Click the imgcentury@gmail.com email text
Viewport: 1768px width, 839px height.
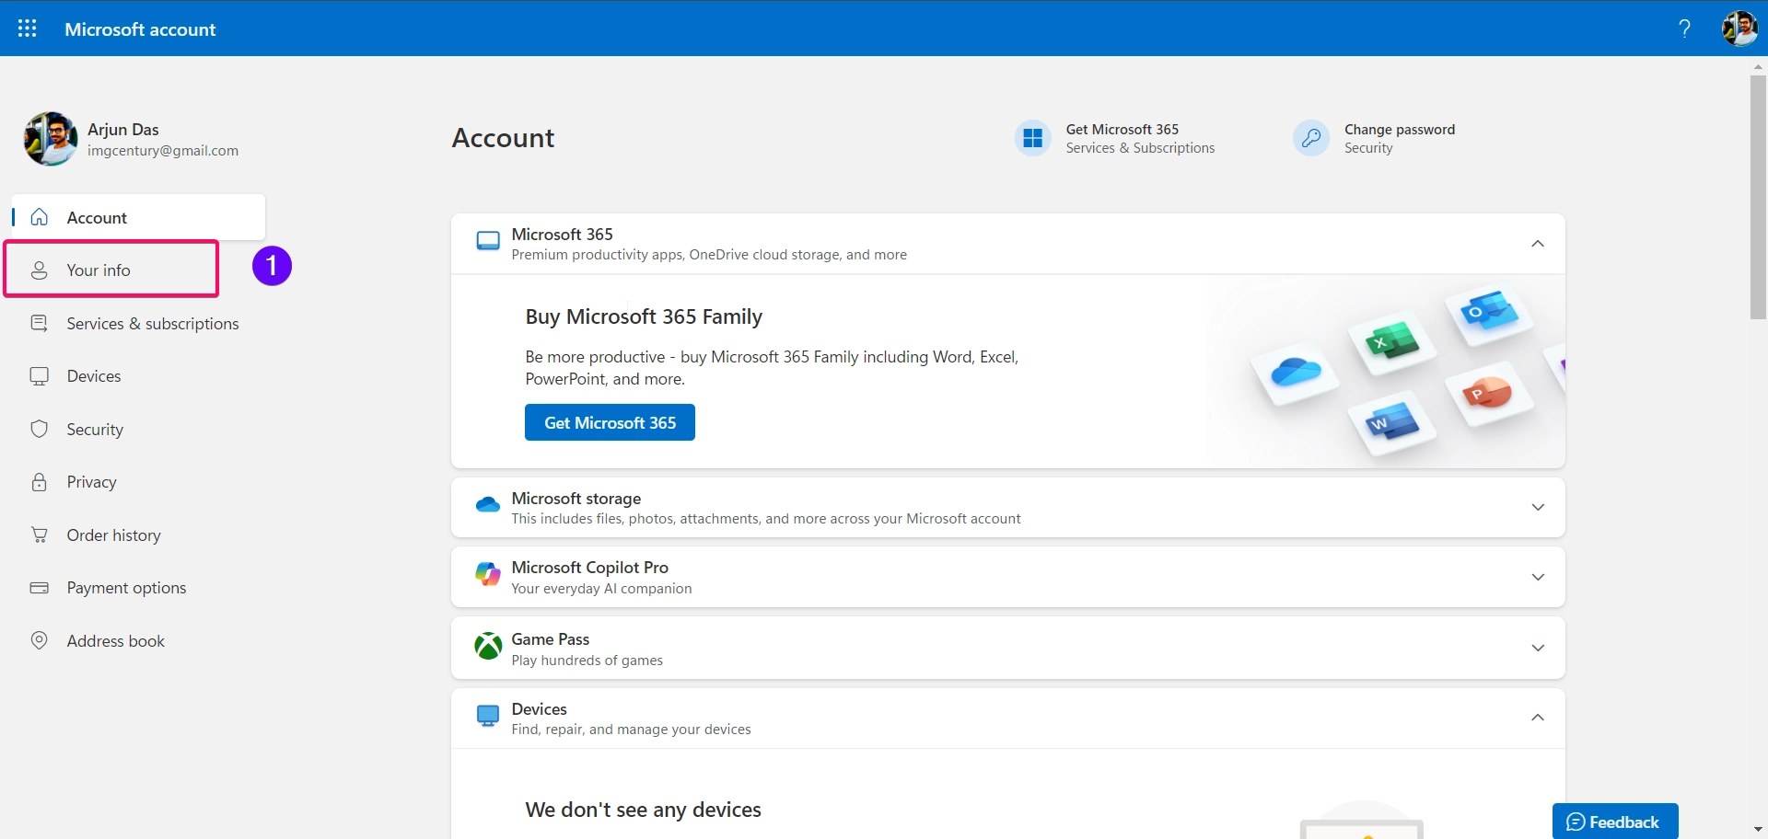[x=163, y=151]
